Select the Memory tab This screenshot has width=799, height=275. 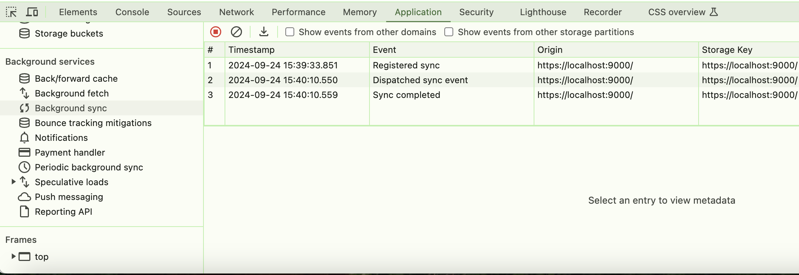[360, 12]
